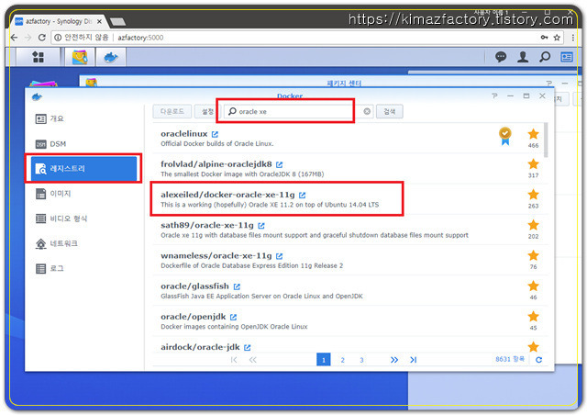587x415 pixels.
Task: Open external link for oracle/glassfish
Action: [x=237, y=286]
